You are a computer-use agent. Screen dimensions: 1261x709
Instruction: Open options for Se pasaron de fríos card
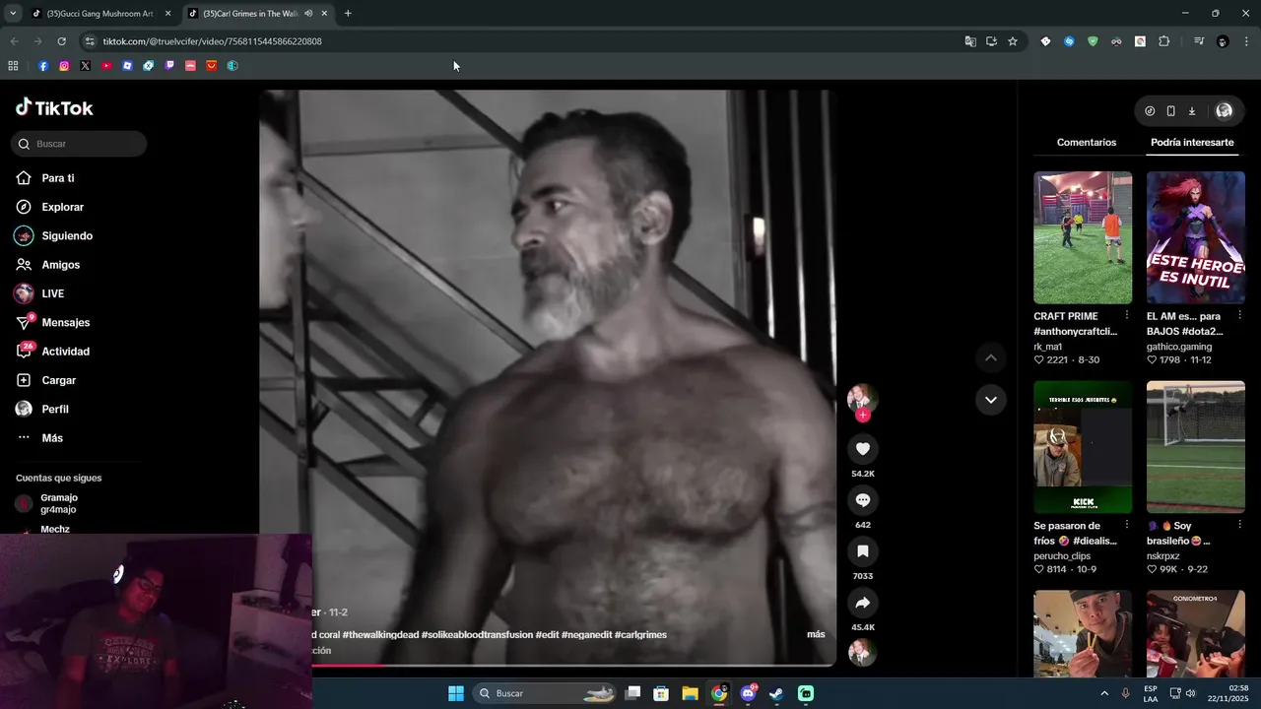[x=1127, y=525]
